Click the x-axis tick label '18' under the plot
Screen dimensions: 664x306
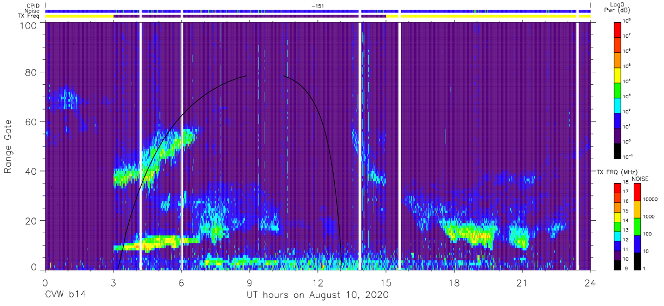[x=454, y=283]
